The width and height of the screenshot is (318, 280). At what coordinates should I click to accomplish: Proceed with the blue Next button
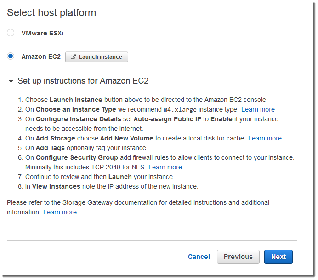[x=278, y=257]
